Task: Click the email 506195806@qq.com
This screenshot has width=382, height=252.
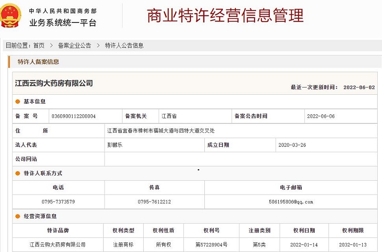Action: click(291, 202)
